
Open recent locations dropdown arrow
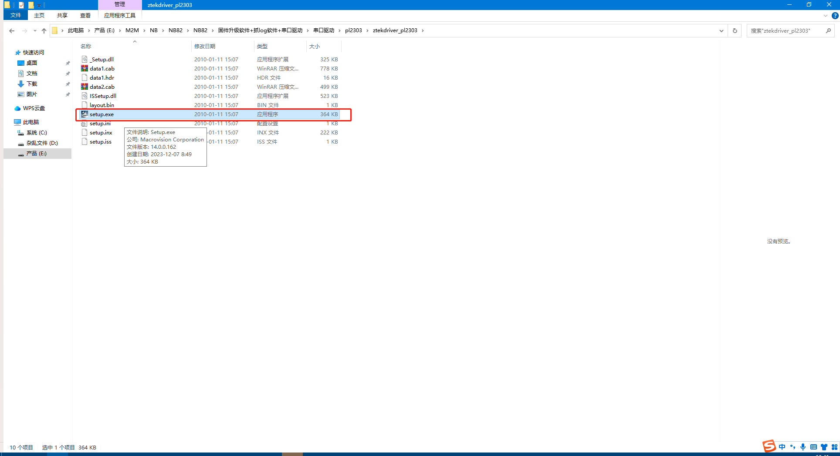pos(35,30)
